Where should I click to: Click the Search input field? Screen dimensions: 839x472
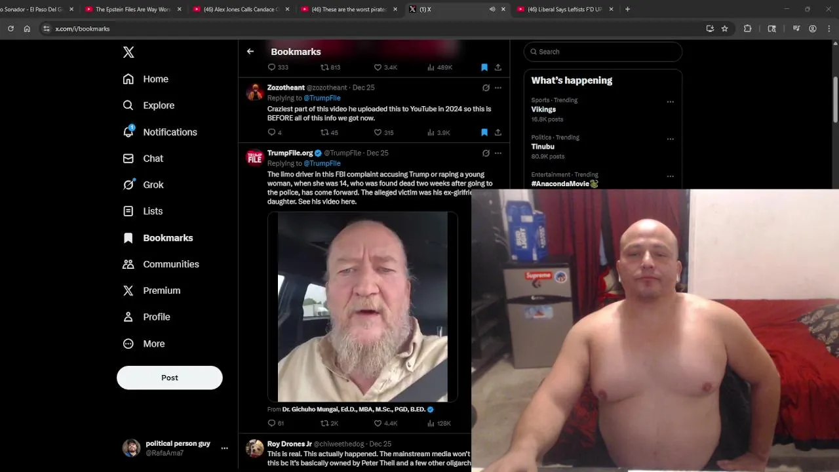(x=603, y=52)
